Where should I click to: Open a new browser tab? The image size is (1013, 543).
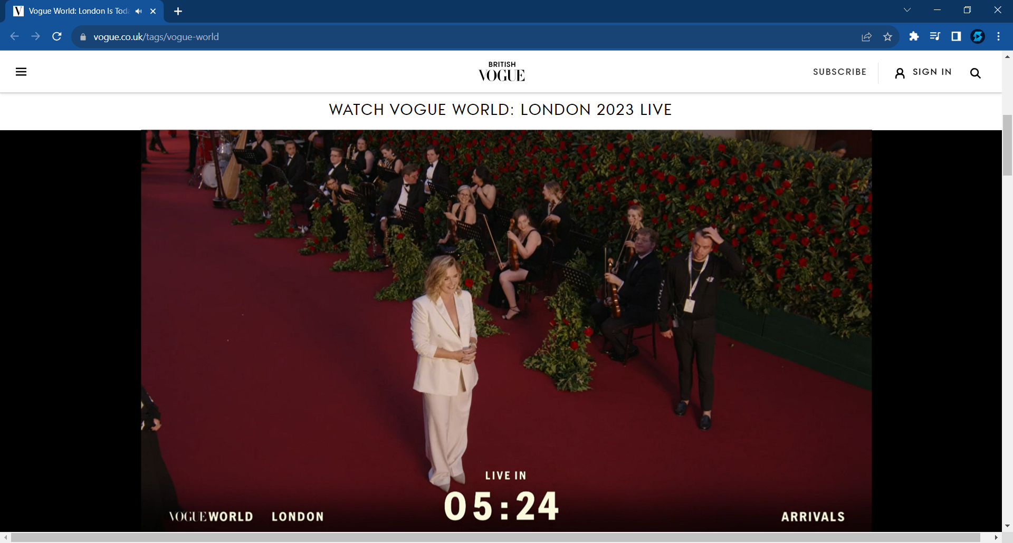point(178,11)
